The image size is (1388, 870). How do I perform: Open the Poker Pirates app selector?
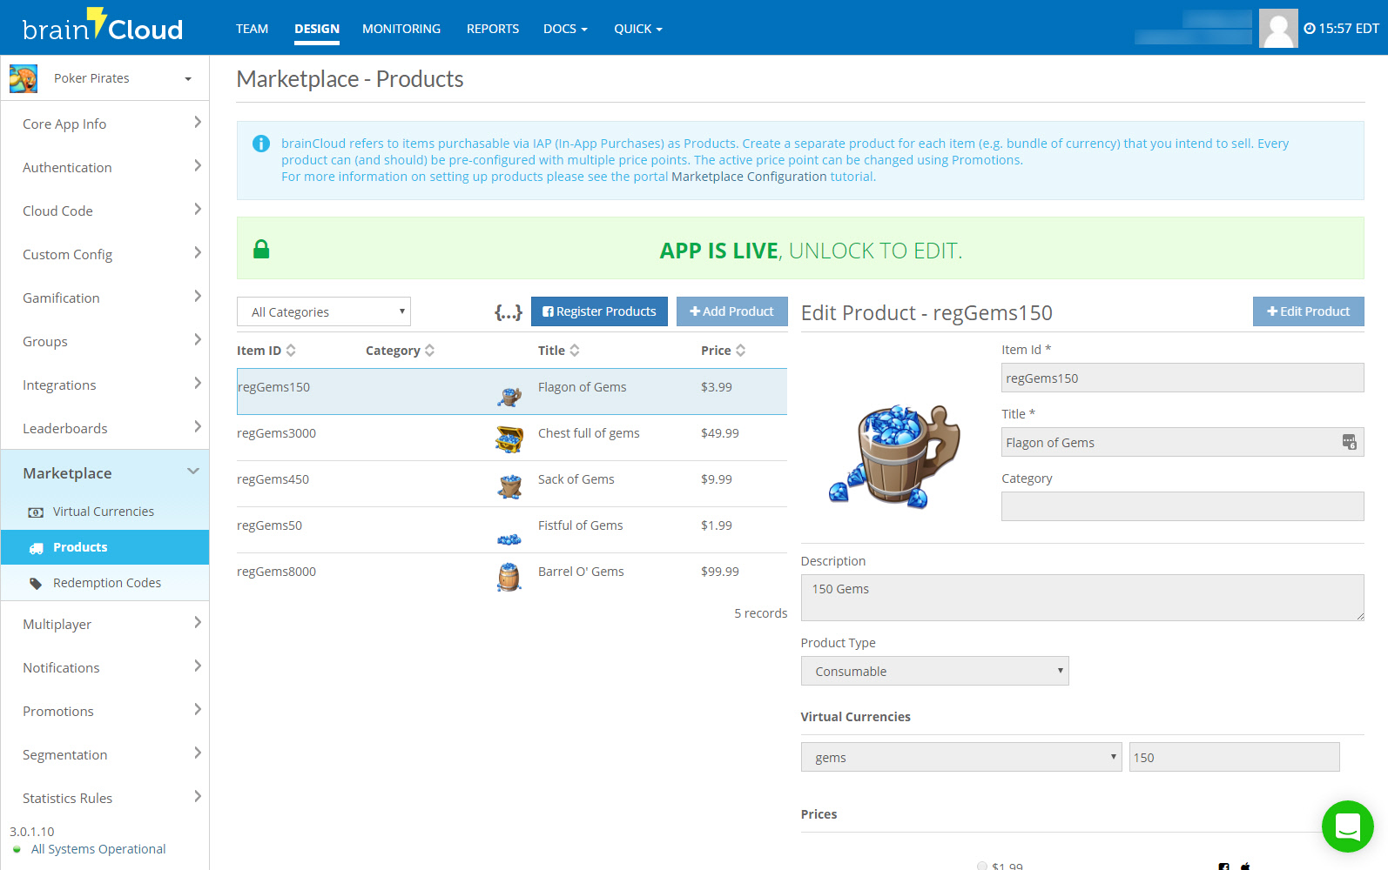click(x=104, y=78)
